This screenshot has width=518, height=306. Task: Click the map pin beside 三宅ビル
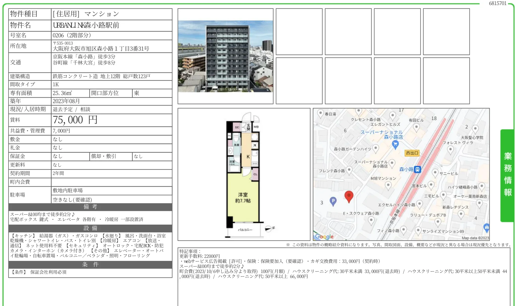(x=443, y=196)
